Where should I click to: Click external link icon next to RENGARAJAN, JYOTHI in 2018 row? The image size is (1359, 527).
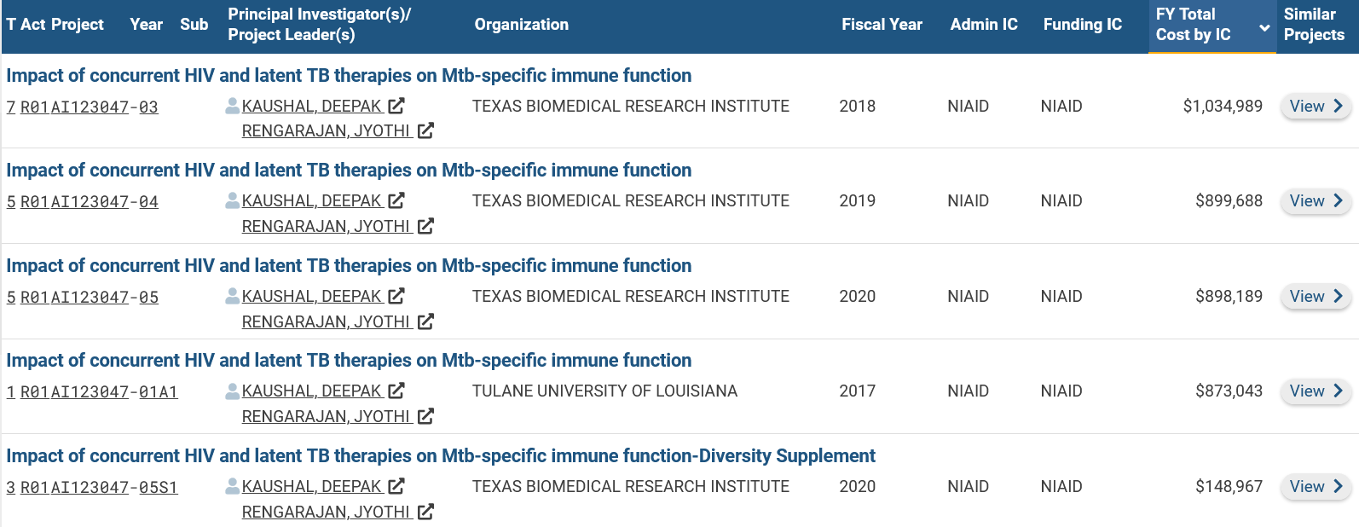[x=425, y=130]
